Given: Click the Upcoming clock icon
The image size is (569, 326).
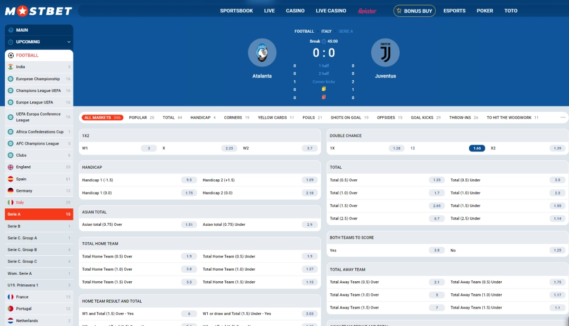Looking at the screenshot, I should (11, 42).
